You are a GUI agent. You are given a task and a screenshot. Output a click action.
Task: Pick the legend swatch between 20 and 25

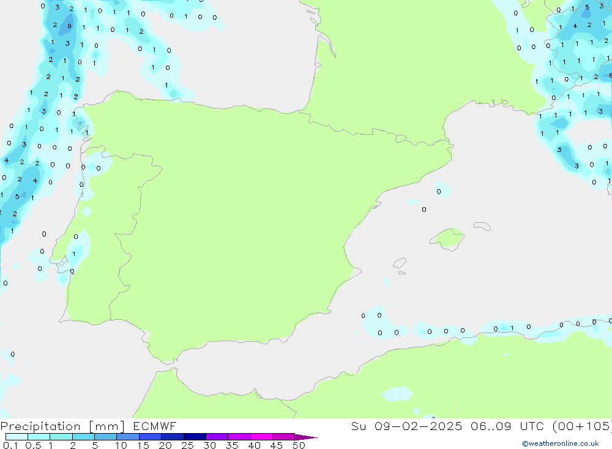pyautogui.click(x=173, y=437)
